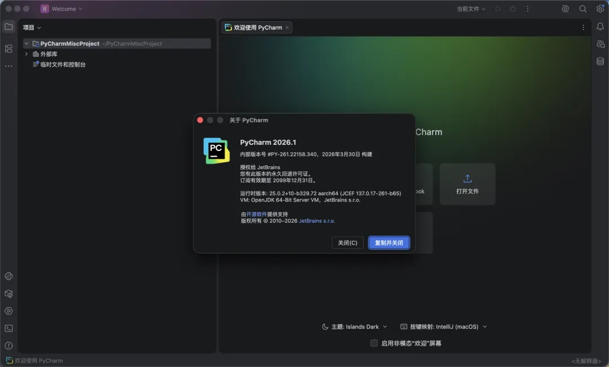609x367 pixels.
Task: Open the 当前文件 run configuration dropdown
Action: pyautogui.click(x=471, y=9)
